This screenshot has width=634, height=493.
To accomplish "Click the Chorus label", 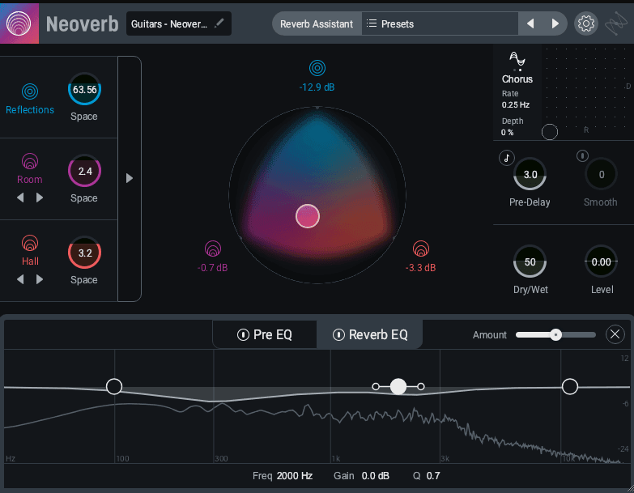I will pos(517,79).
